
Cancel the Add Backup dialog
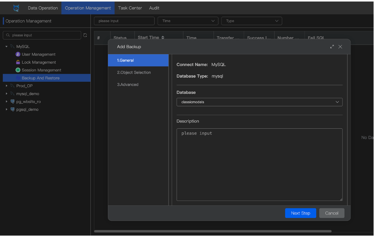pyautogui.click(x=332, y=213)
